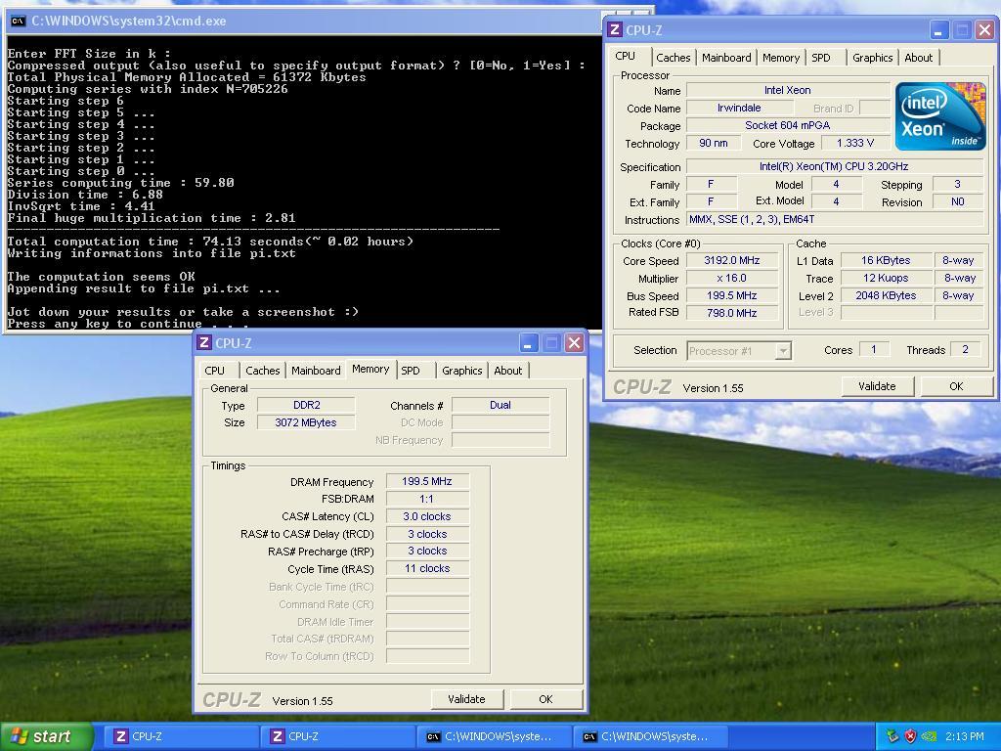Click the cmd.exe title bar icon
This screenshot has width=1001, height=751.
[19, 22]
